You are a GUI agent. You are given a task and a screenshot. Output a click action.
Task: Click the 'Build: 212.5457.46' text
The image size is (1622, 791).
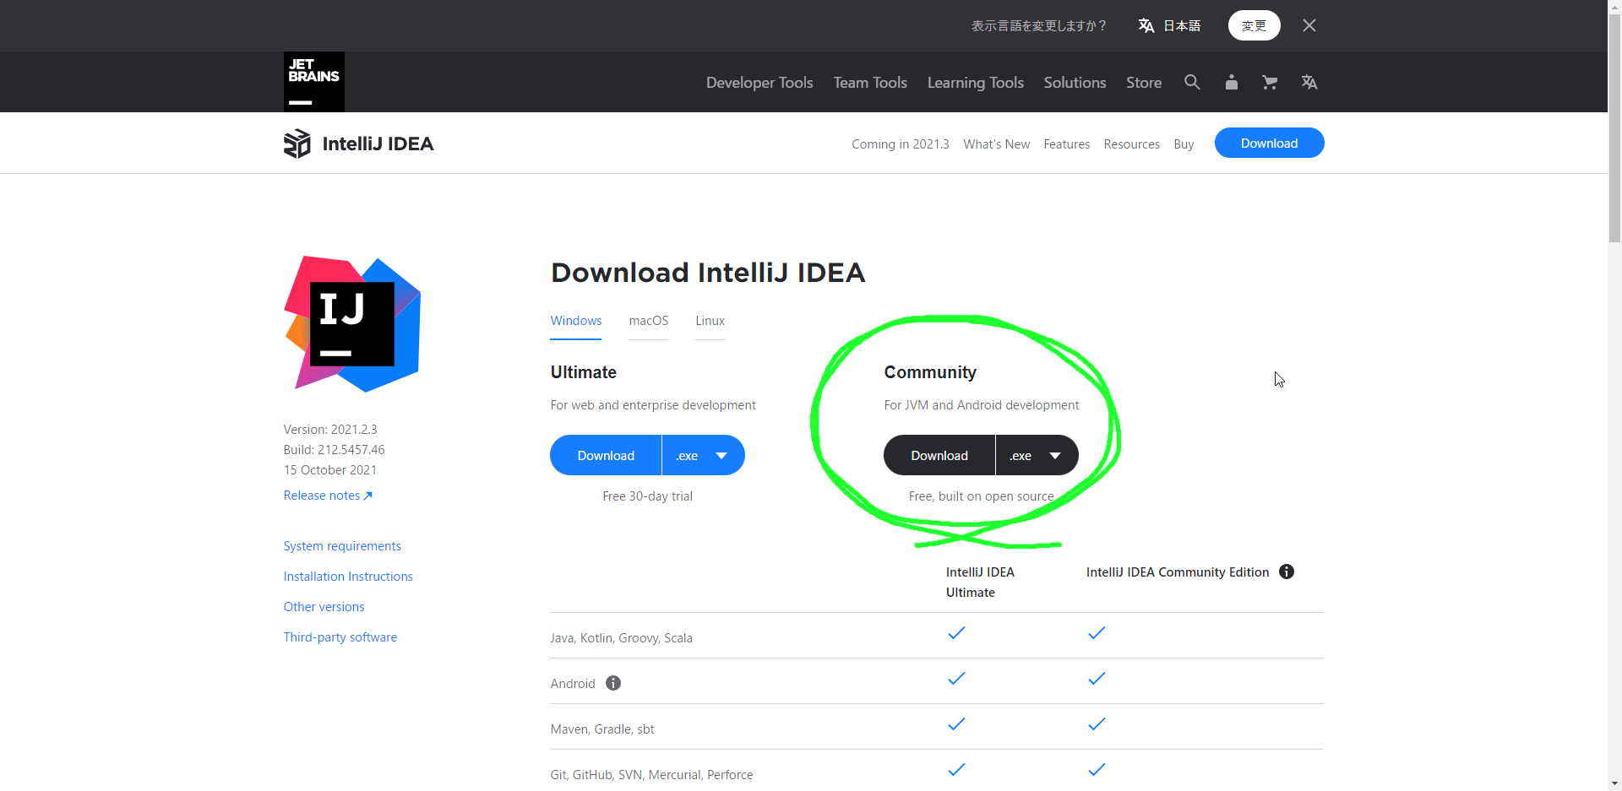[334, 450]
